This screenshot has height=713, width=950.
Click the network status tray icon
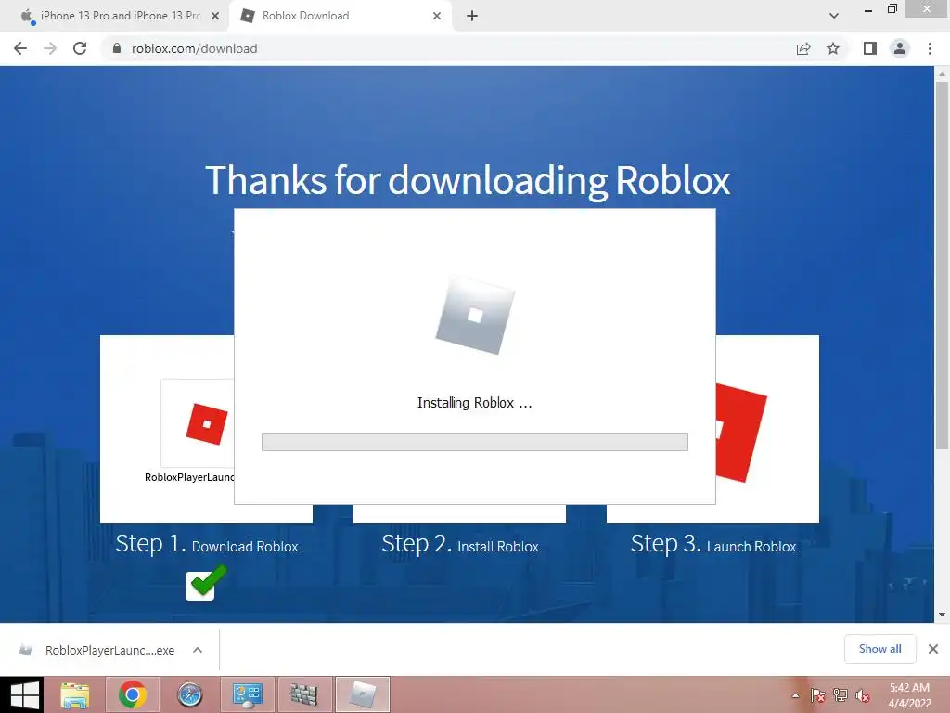point(841,695)
